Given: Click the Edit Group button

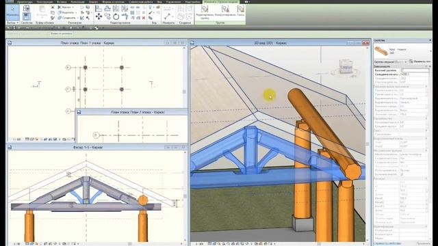Looking at the screenshot, I should click(205, 12).
